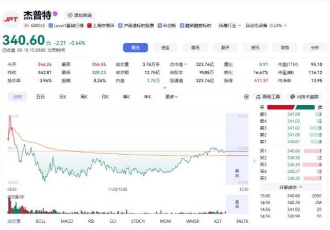Switch to the 资金 tab

166,47
